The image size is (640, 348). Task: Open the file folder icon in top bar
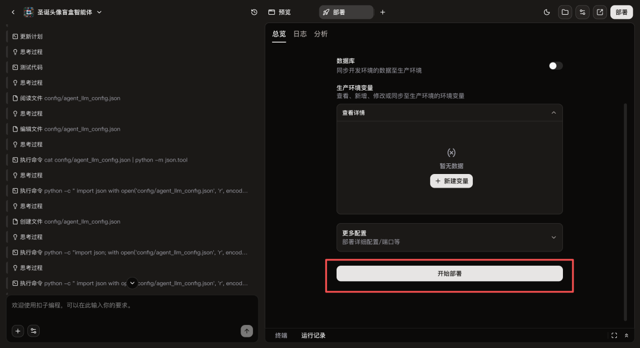click(x=565, y=12)
